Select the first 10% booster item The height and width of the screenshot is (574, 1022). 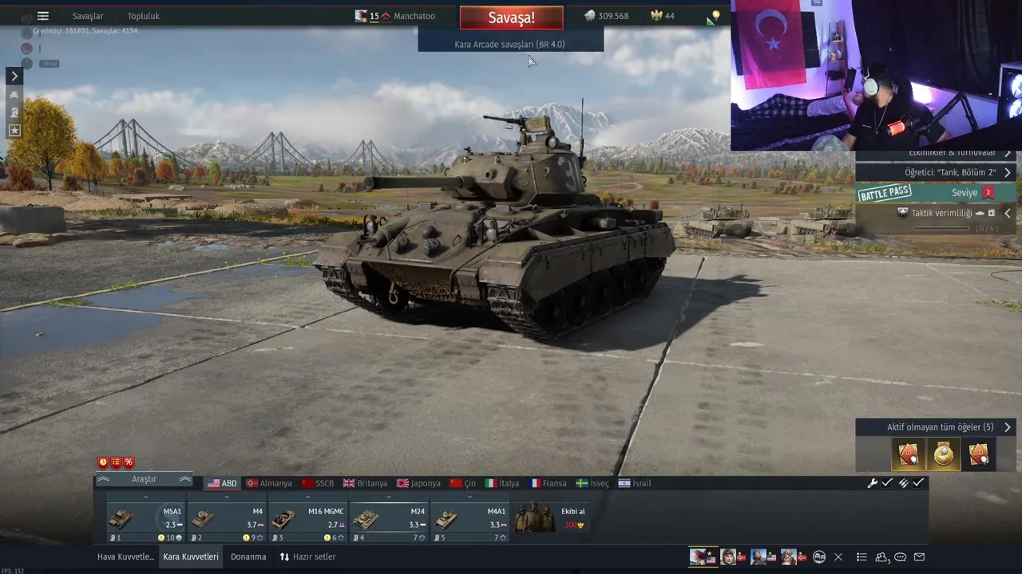tap(909, 454)
